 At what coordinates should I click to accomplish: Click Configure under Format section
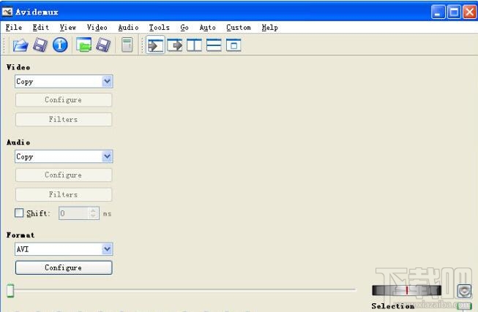coord(64,267)
